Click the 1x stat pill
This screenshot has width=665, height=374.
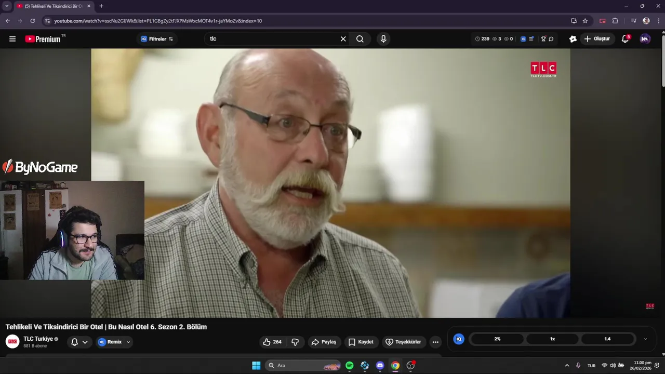pyautogui.click(x=552, y=339)
